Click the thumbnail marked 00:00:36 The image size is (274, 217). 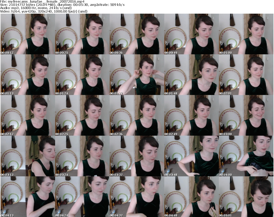point(137,34)
